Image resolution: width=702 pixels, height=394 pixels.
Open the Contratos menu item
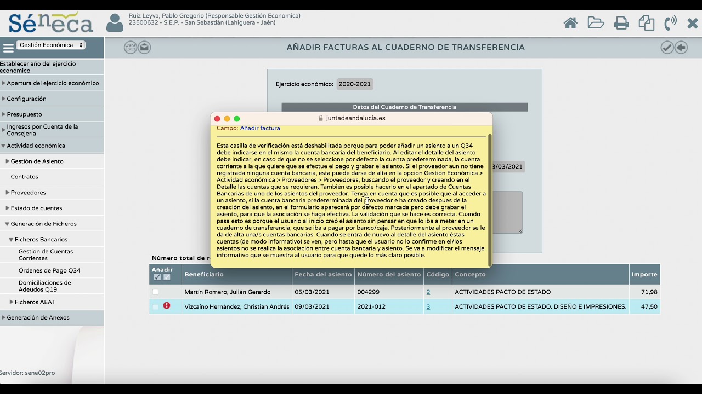tap(25, 177)
